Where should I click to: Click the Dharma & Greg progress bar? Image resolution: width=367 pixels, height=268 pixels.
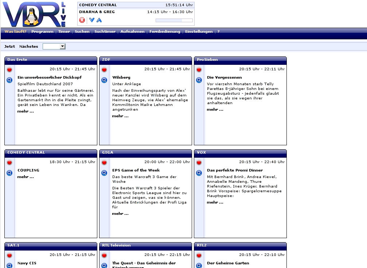[x=174, y=20]
